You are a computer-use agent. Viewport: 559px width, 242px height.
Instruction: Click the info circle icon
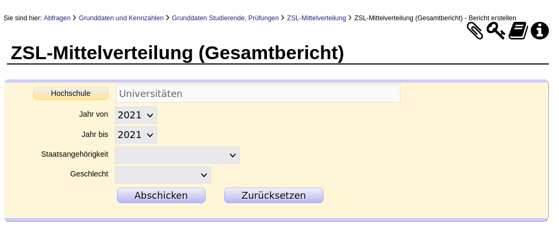[540, 31]
